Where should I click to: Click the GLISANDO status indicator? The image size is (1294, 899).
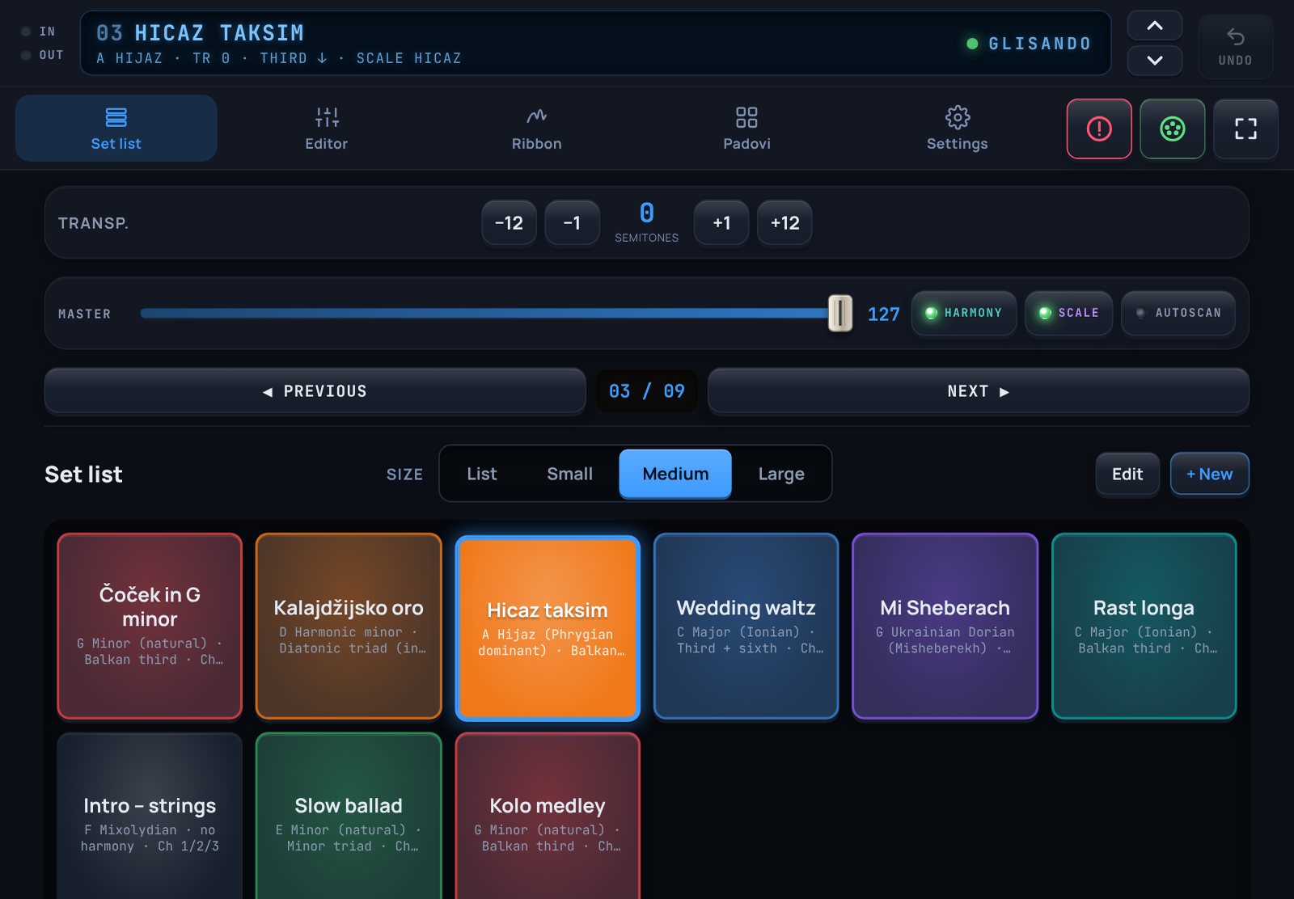(x=1029, y=44)
